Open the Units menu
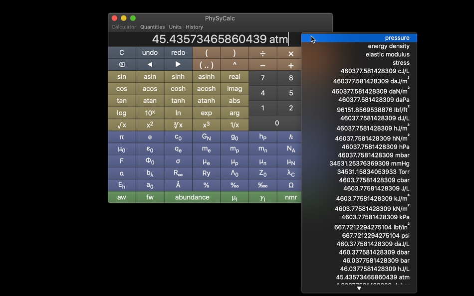This screenshot has height=296, width=474. 175,27
